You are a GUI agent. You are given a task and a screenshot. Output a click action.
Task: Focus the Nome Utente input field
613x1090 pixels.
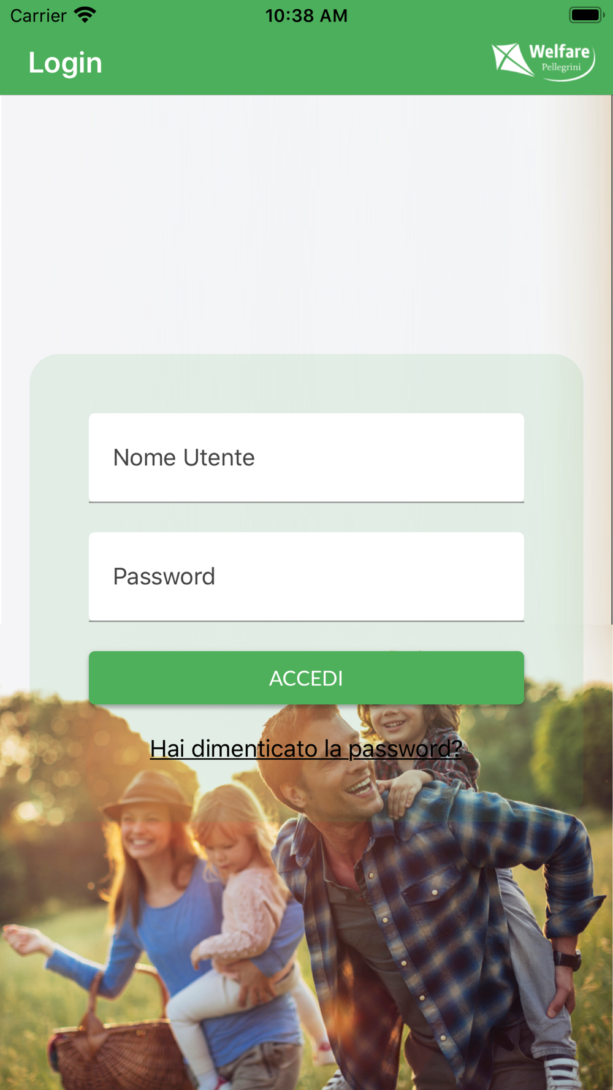pos(306,457)
